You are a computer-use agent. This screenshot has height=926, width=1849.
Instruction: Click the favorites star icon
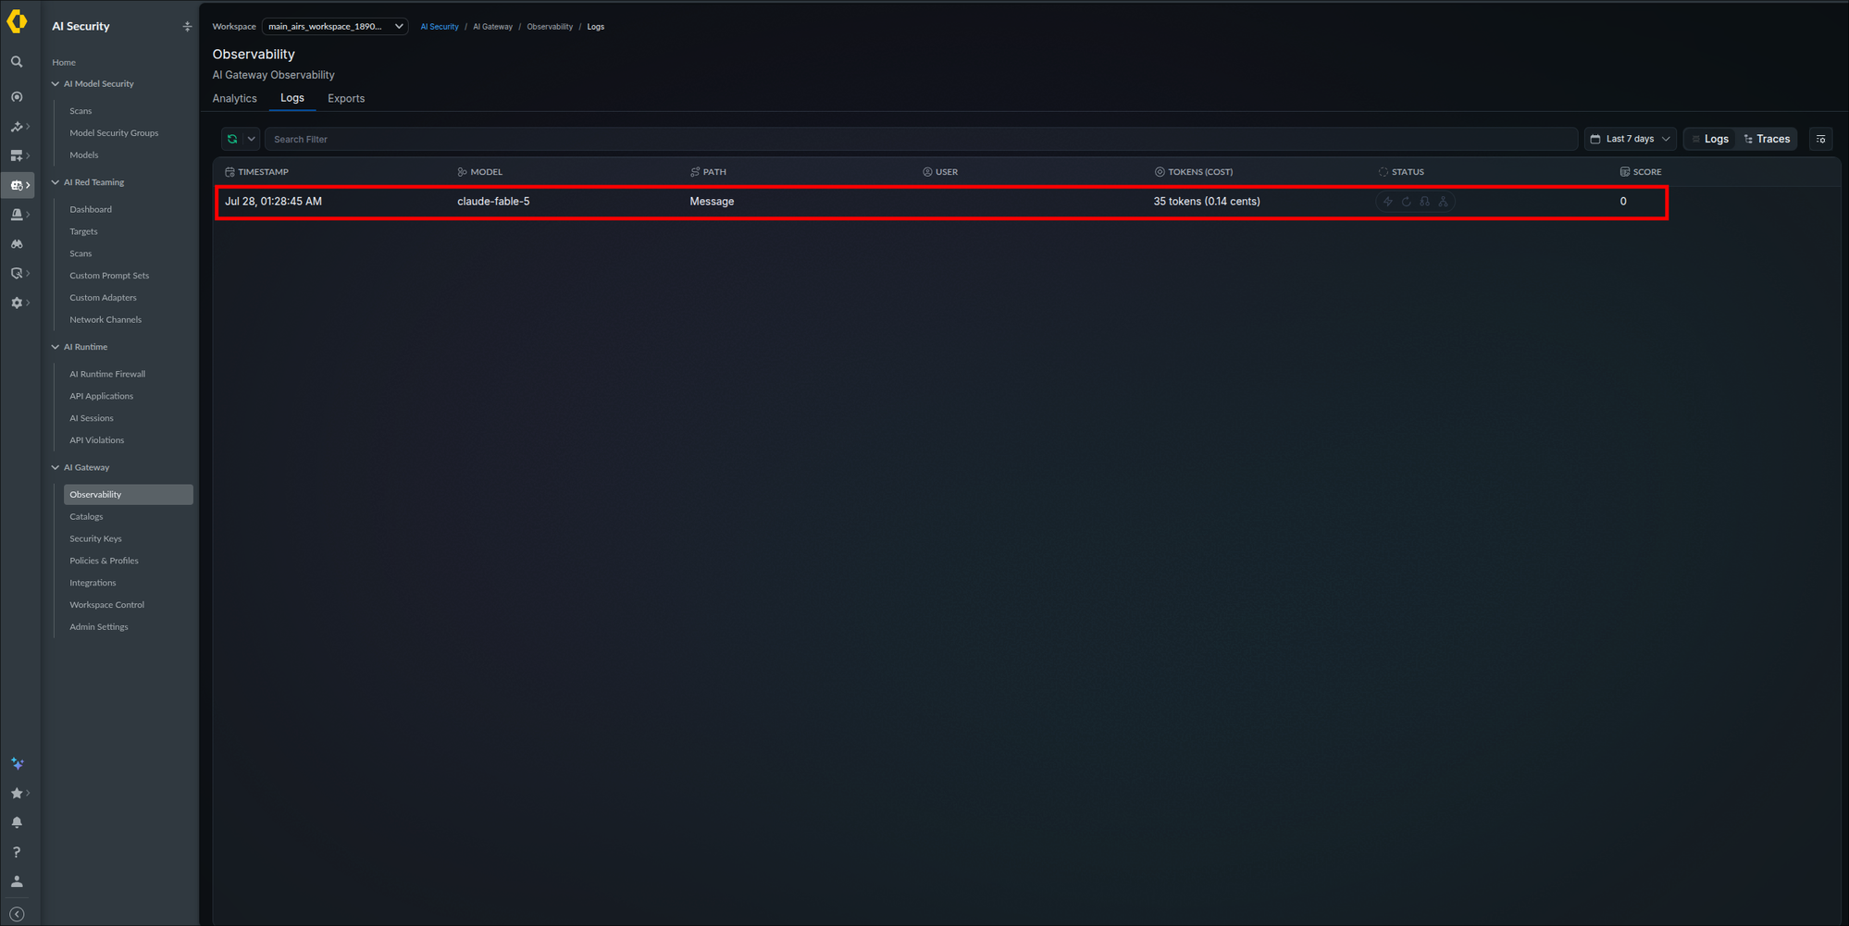point(17,793)
